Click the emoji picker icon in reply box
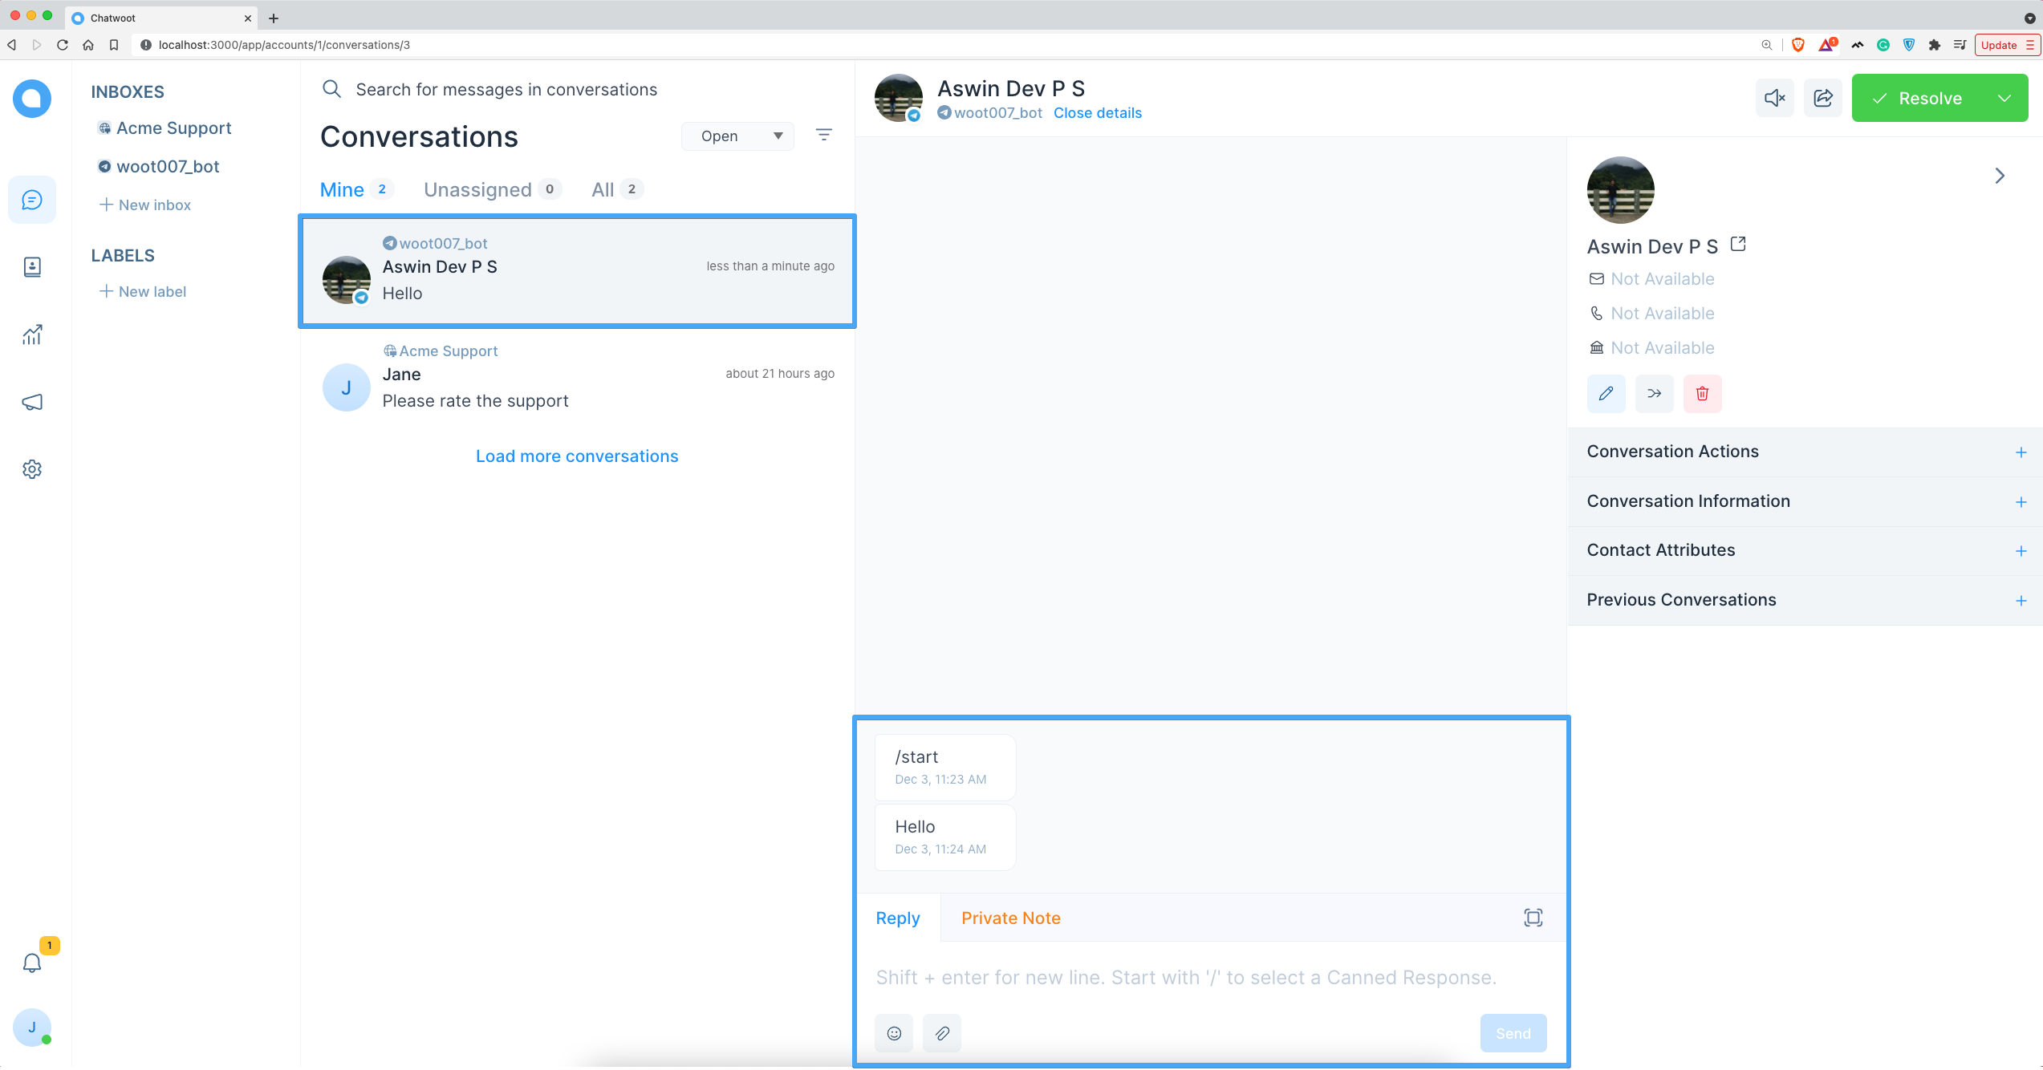Screen dimensions: 2043x1070 (x=893, y=1034)
